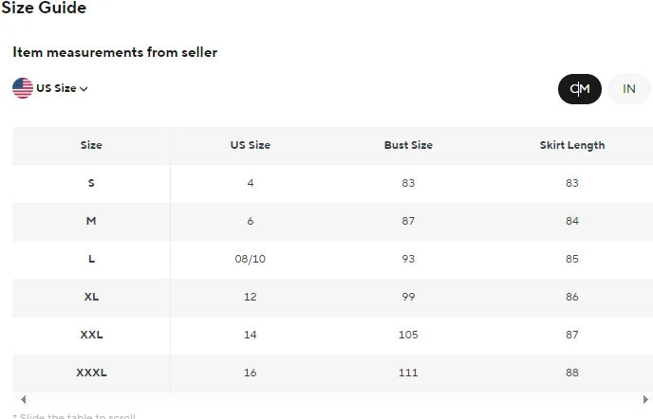This screenshot has width=653, height=419.
Task: Click the bust size value 111
Action: 408,373
